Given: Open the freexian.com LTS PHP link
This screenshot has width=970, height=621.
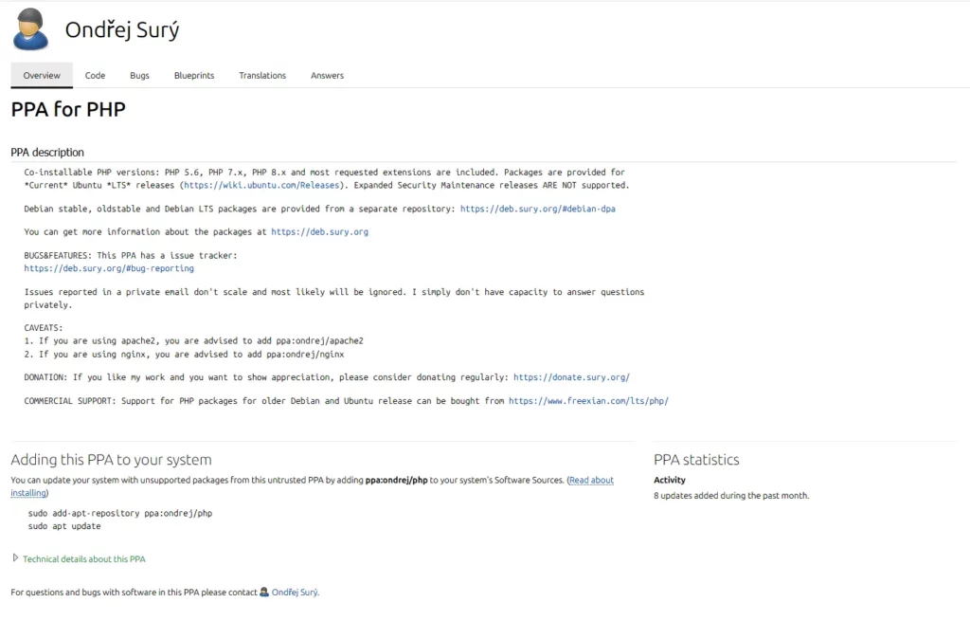Looking at the screenshot, I should click(588, 401).
